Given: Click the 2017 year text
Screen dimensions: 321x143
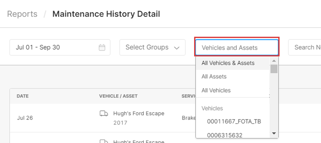Looking at the screenshot, I should (x=120, y=123).
